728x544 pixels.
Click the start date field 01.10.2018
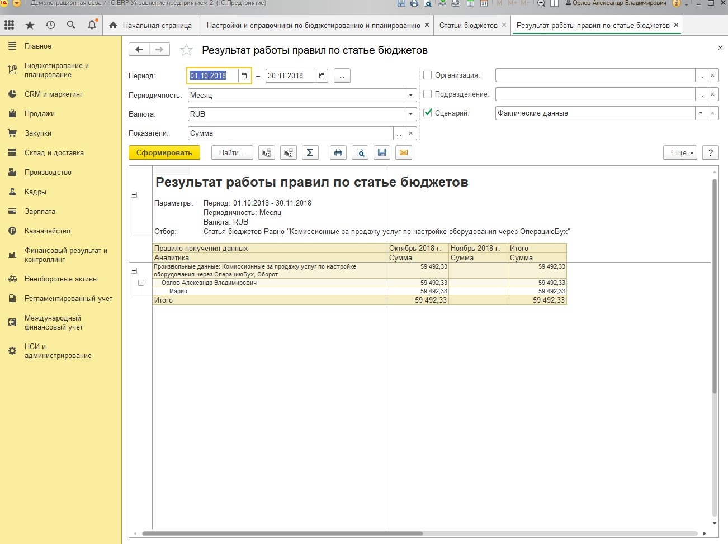(213, 76)
